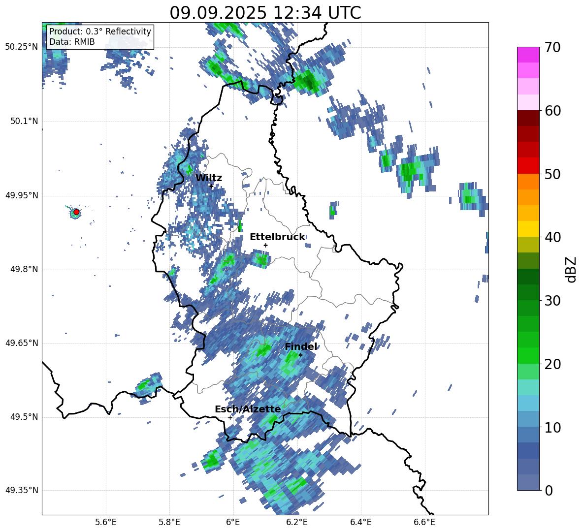Click the Findel city label
The width and height of the screenshot is (583, 532).
pos(301,346)
